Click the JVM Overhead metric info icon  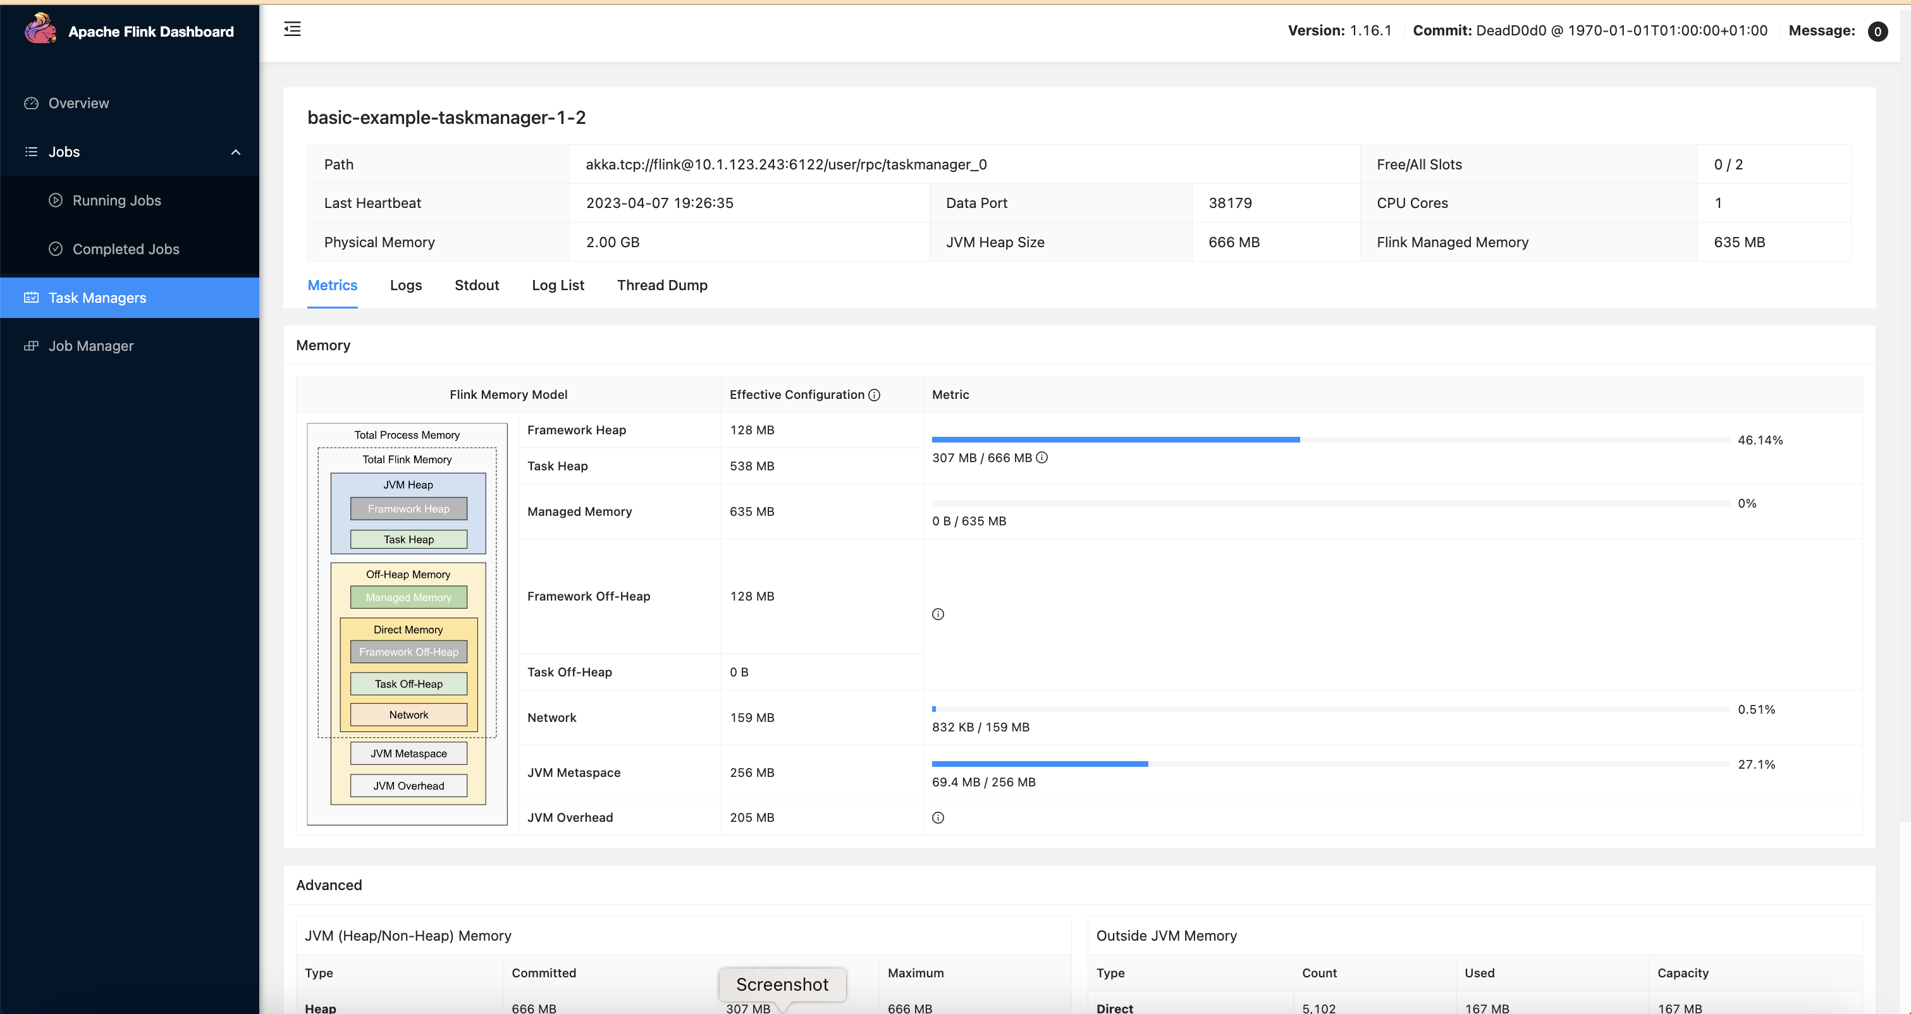[x=938, y=817]
